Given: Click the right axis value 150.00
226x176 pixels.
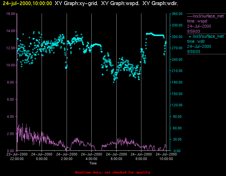Looking at the screenshot, I should 177,94.
